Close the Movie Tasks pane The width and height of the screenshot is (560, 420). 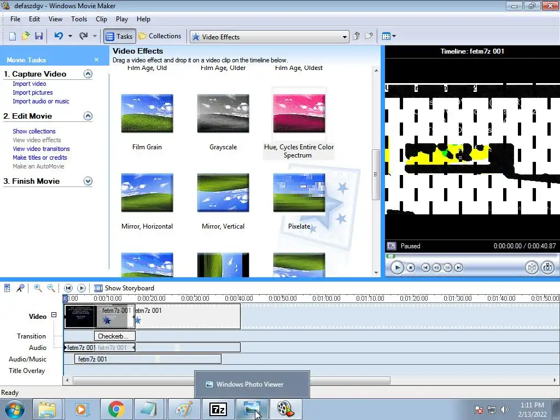pos(96,60)
